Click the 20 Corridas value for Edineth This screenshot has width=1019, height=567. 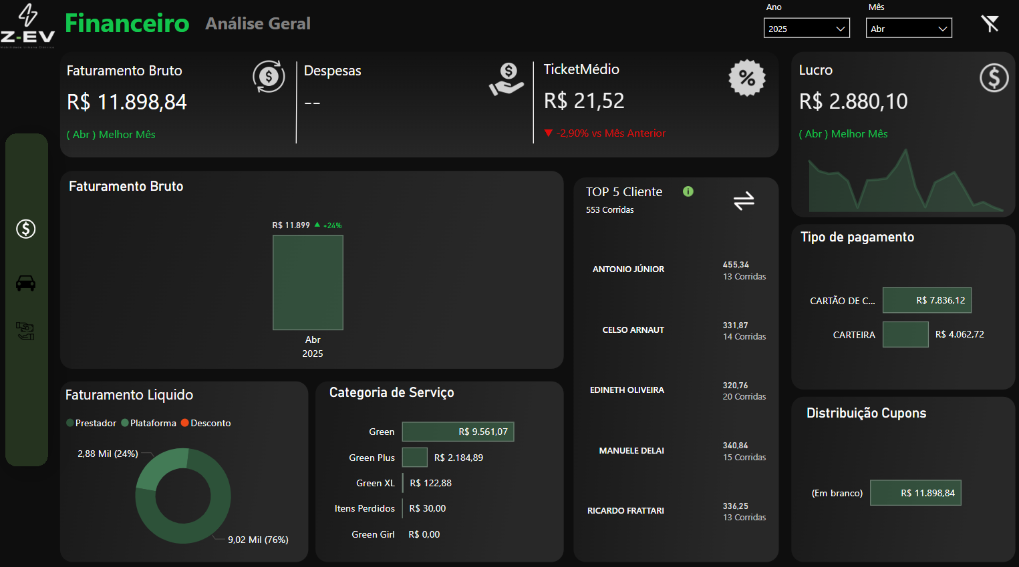point(744,397)
